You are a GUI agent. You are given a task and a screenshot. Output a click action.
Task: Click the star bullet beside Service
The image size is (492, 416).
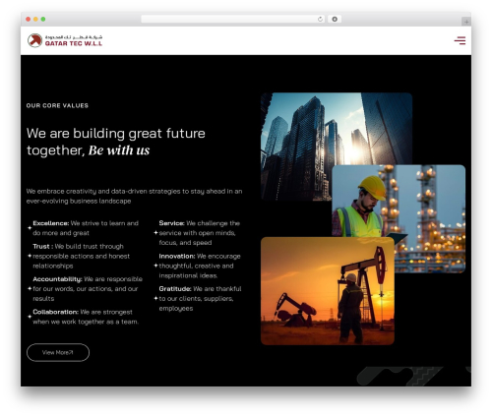tap(155, 233)
